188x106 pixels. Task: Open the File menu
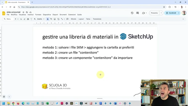pos(8,15)
